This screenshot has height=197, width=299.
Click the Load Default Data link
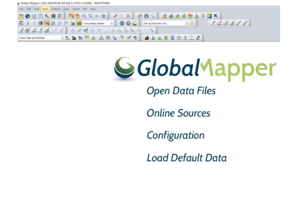point(187,158)
